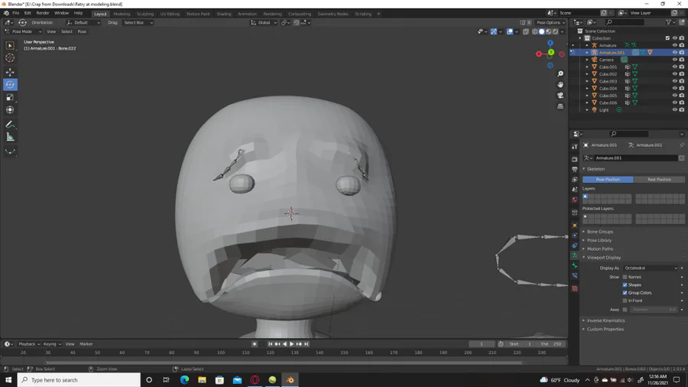Click the pan hand viewport icon
Viewport: 688px width, 387px height.
point(560,85)
